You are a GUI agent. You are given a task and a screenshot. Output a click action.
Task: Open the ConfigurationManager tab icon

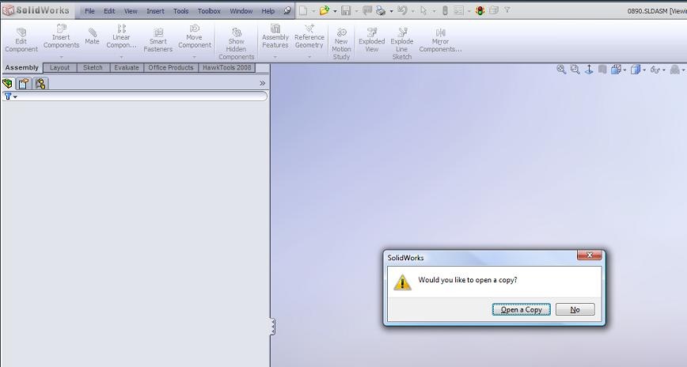40,83
